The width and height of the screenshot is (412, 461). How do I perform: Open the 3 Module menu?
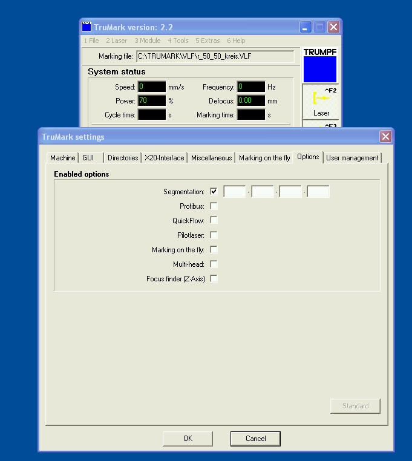[148, 41]
